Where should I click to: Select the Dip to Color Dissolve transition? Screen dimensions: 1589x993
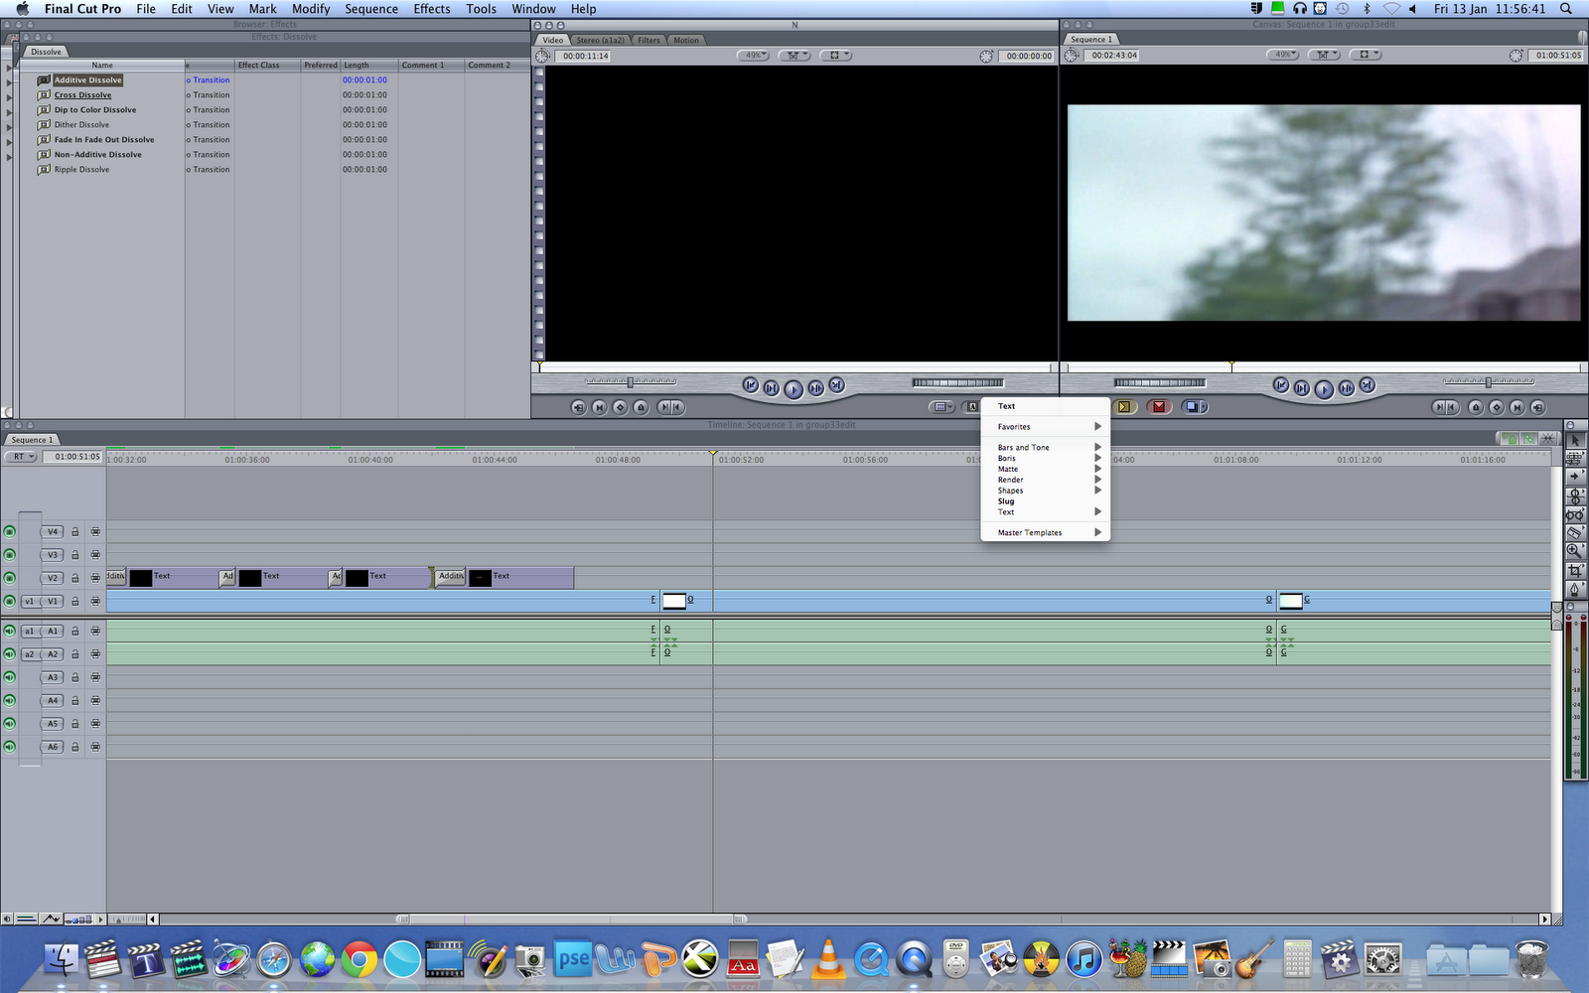[95, 110]
